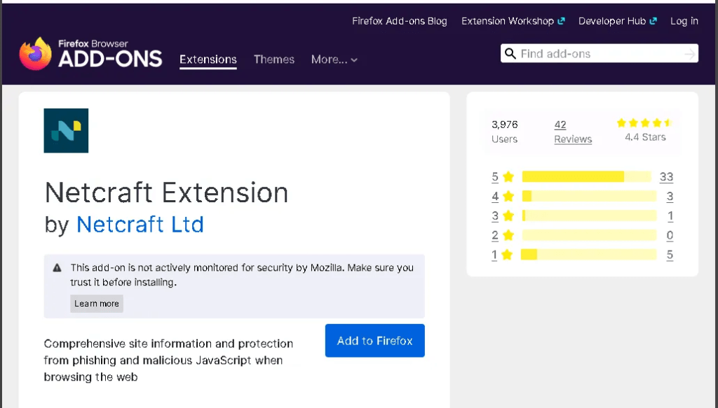Click the Netcraft Extension icon
Image resolution: width=718 pixels, height=408 pixels.
tap(66, 131)
